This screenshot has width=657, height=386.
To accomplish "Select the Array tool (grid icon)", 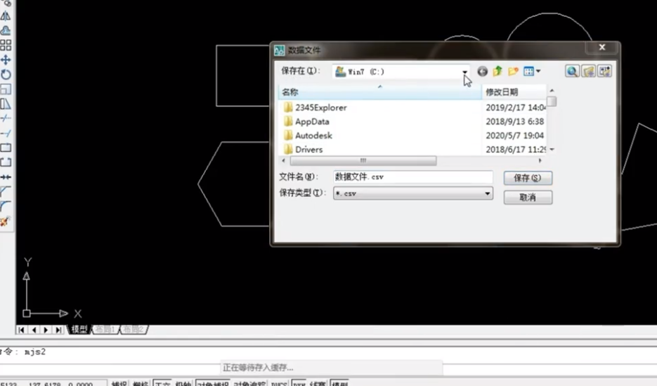I will [x=6, y=45].
